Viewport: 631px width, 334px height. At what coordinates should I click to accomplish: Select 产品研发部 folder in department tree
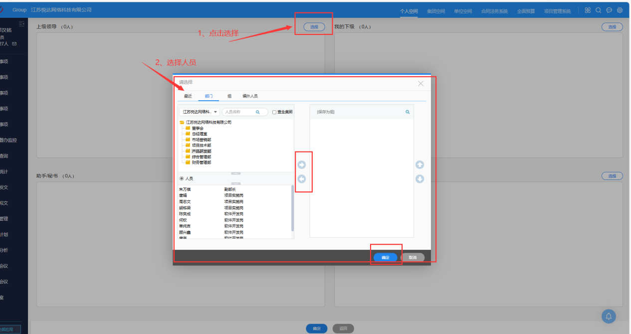click(x=201, y=151)
